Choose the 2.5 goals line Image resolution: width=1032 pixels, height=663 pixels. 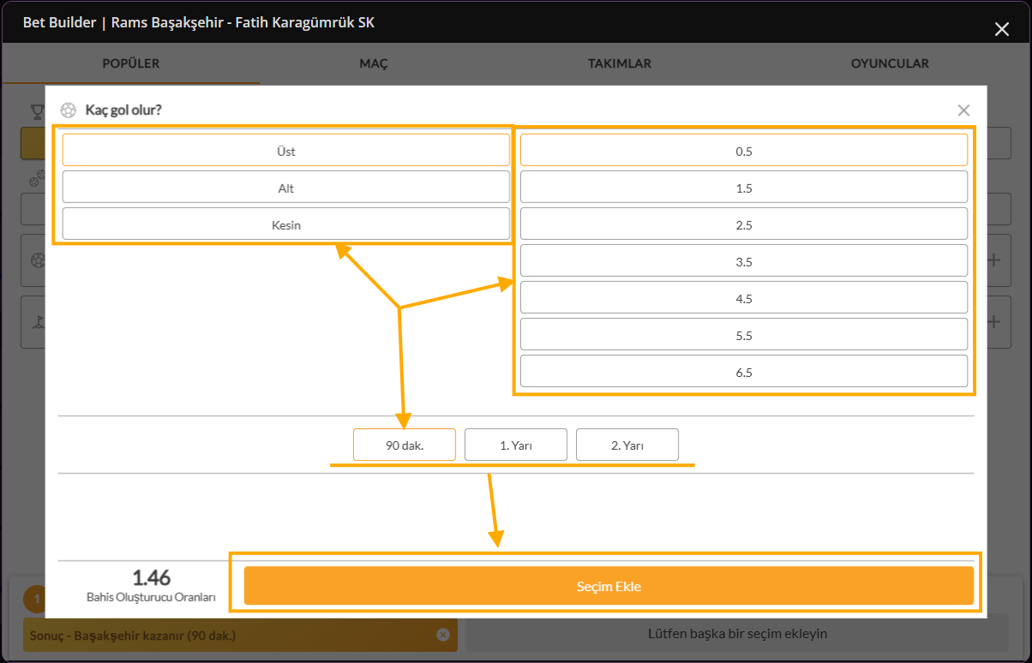744,224
